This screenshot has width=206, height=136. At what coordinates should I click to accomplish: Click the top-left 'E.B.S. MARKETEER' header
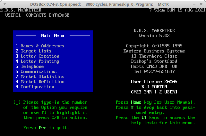(21, 10)
